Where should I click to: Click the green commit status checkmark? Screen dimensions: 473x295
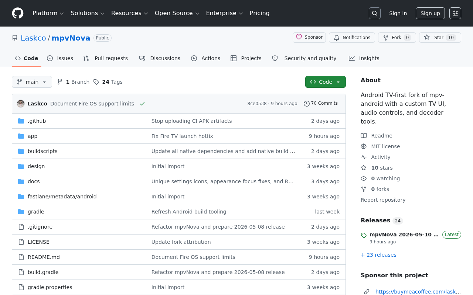142,104
